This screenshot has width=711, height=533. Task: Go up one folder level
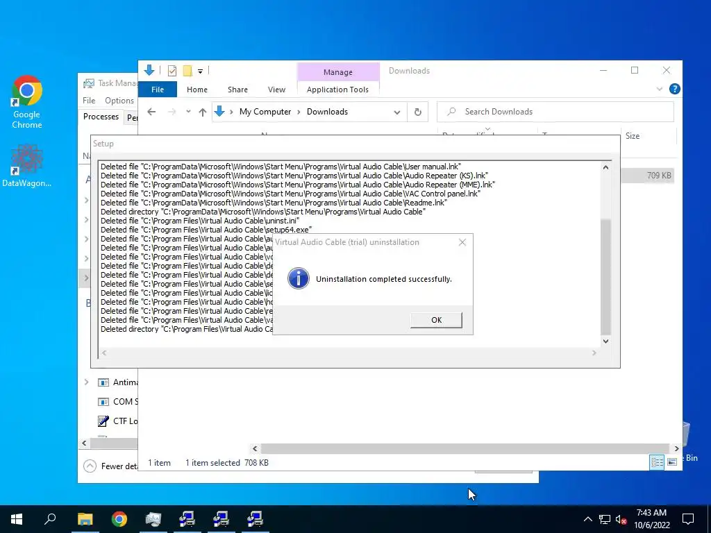(x=203, y=112)
